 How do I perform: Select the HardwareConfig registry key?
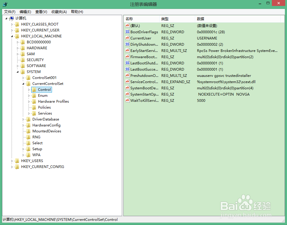click(x=46, y=125)
